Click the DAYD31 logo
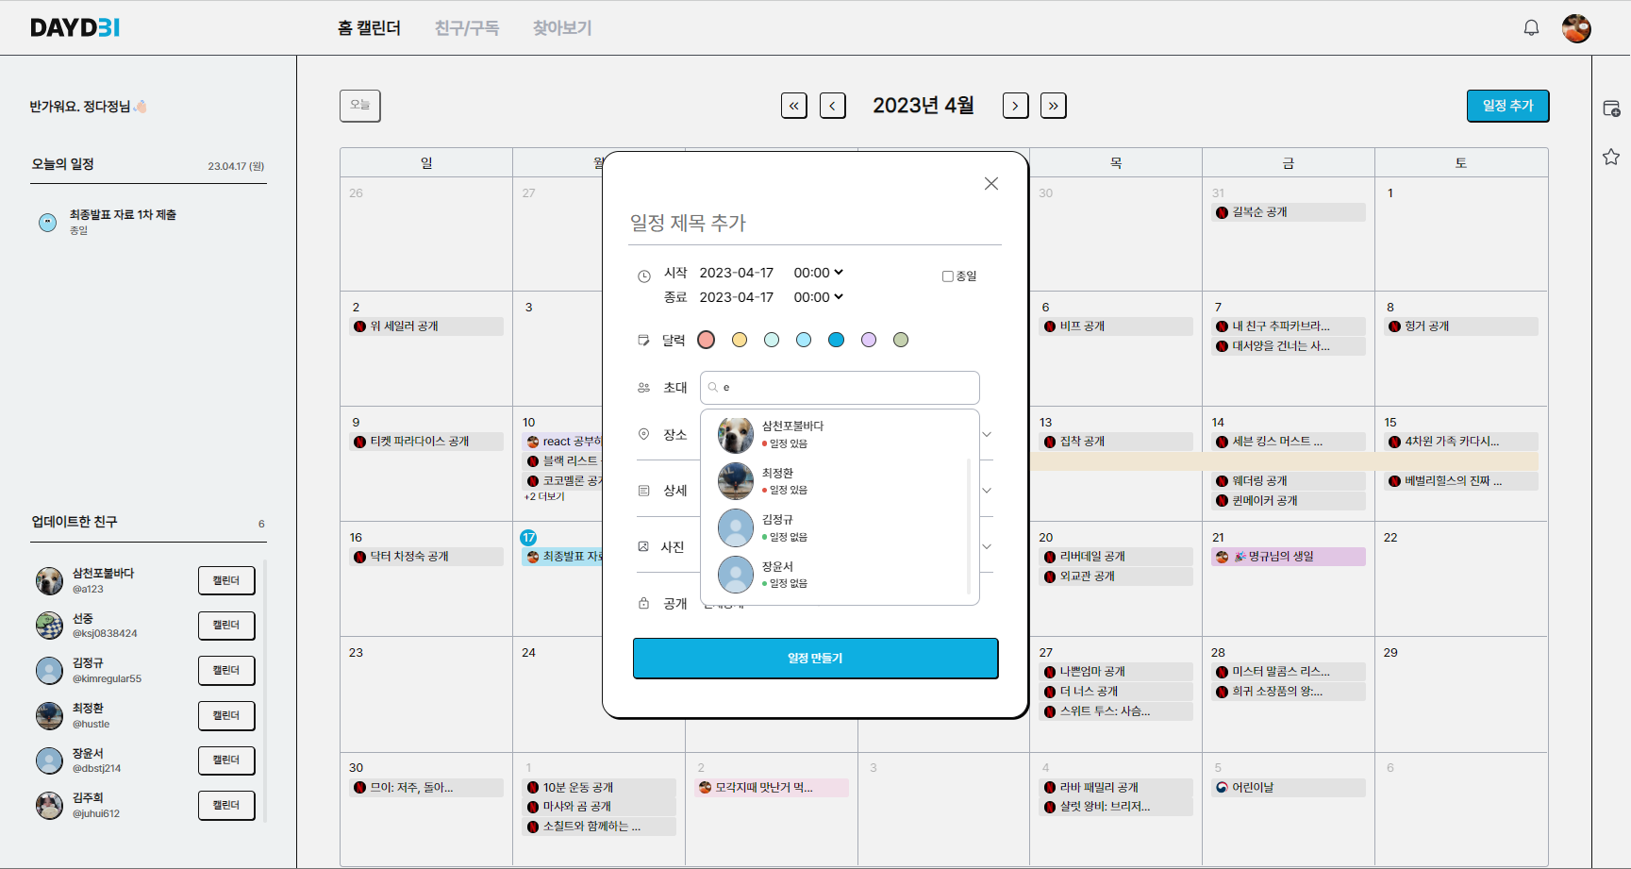The image size is (1631, 869). pyautogui.click(x=75, y=27)
